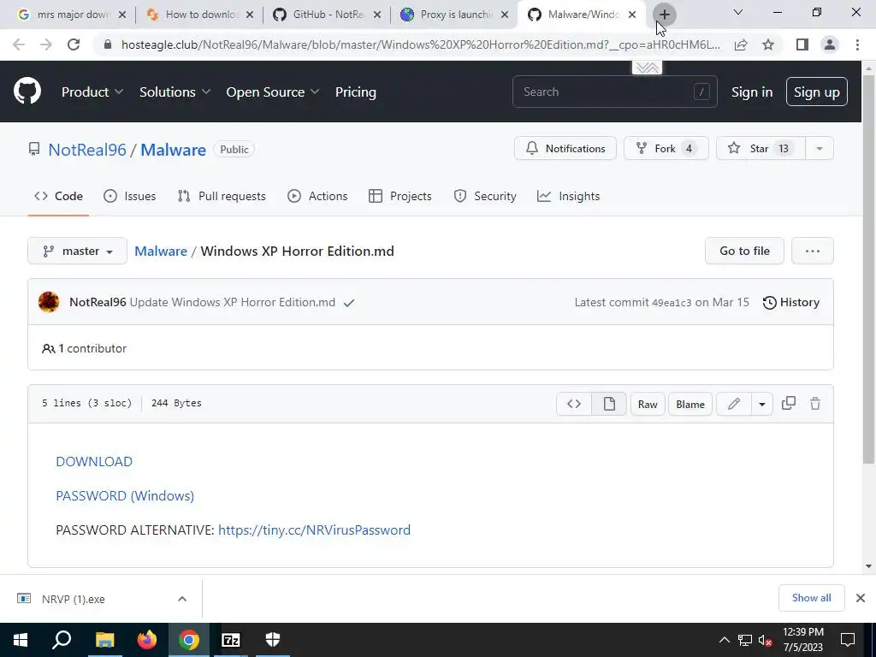Screen dimensions: 876x657
Task: Launch Firefox from the taskbar
Action: (x=147, y=640)
